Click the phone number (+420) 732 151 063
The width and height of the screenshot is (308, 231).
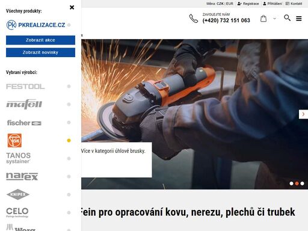click(x=226, y=20)
